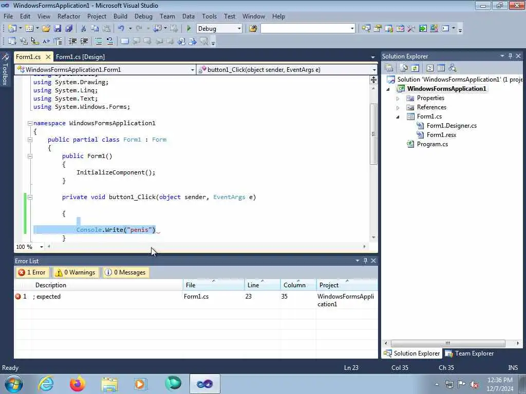Screen dimensions: 526x394
Task: Expand the References node in Solution Explorer
Action: pyautogui.click(x=398, y=108)
